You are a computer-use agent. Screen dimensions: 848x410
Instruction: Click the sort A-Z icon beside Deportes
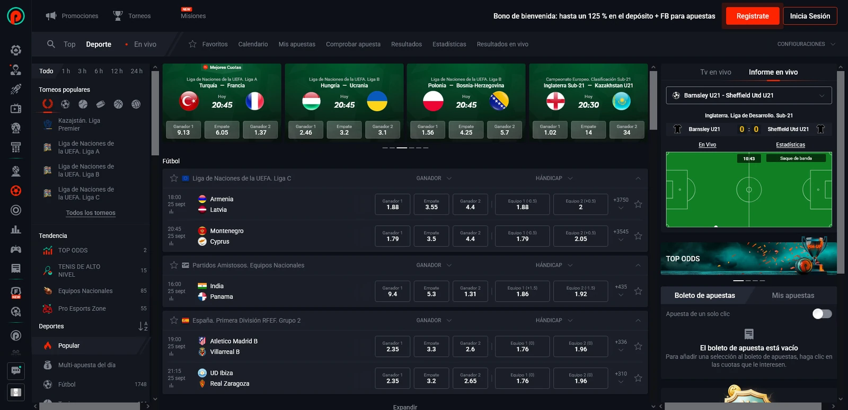tap(143, 326)
